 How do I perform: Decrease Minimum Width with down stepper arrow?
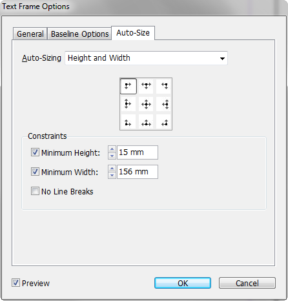(x=112, y=175)
